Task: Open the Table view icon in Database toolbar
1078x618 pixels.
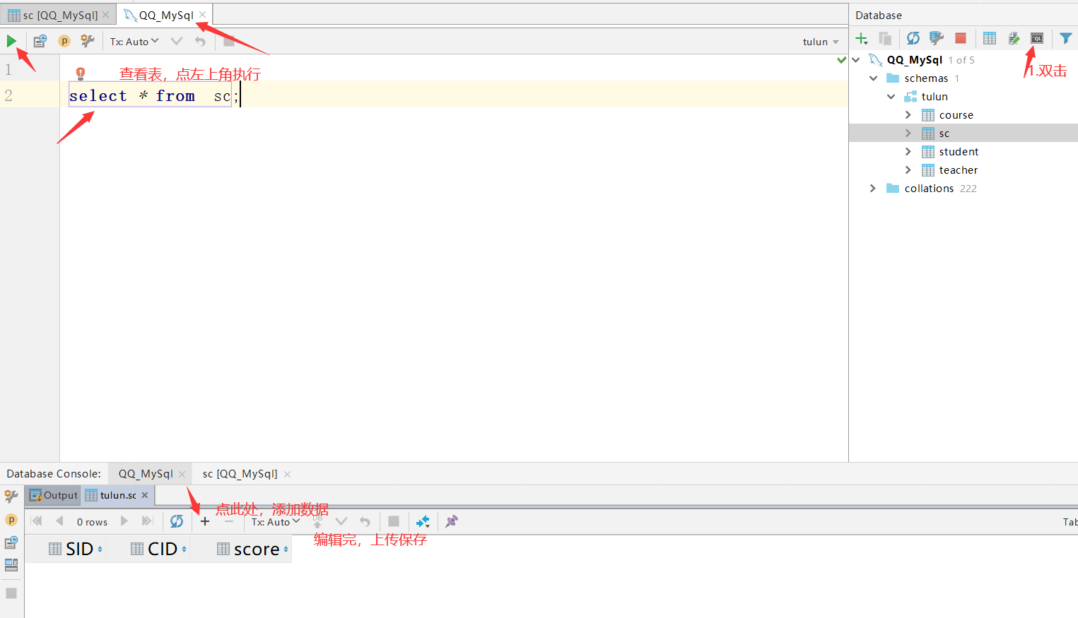Action: pos(989,38)
